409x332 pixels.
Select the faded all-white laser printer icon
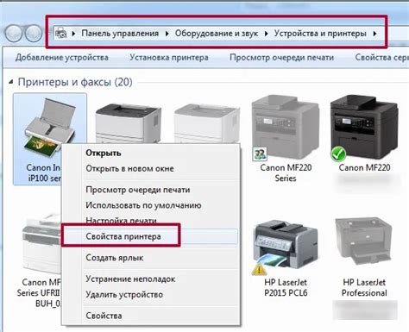pyautogui.click(x=206, y=123)
